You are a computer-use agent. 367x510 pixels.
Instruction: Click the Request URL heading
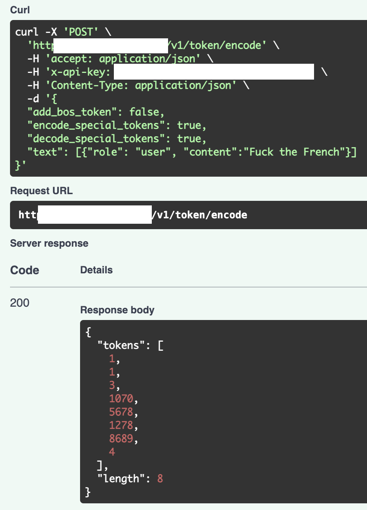pos(41,191)
